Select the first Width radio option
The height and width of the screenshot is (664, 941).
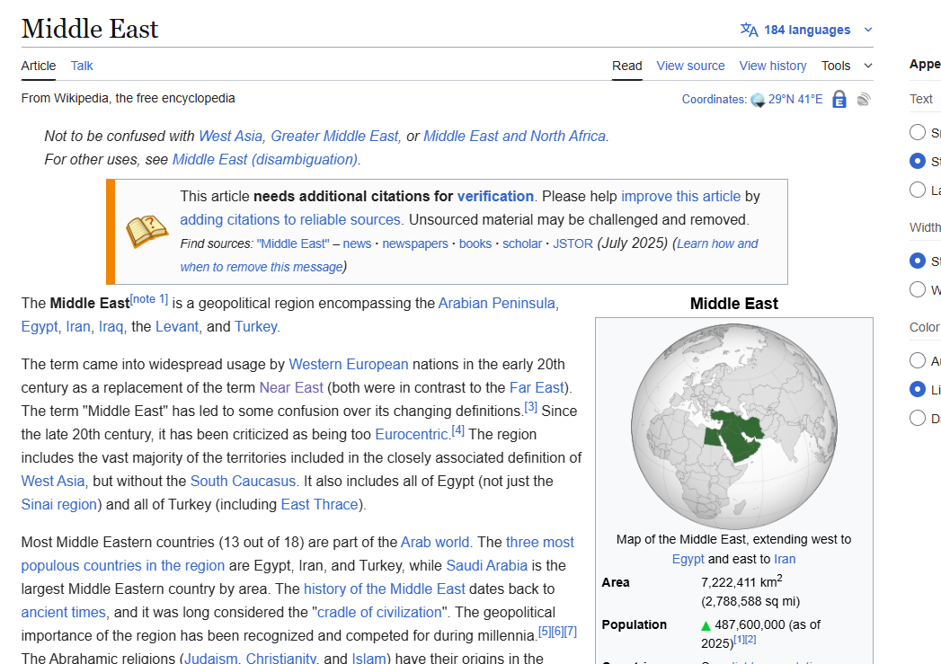coord(917,261)
